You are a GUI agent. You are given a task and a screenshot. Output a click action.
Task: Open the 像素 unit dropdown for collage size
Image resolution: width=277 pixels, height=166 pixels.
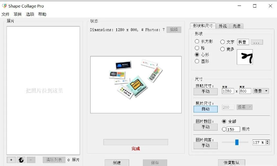(261, 91)
